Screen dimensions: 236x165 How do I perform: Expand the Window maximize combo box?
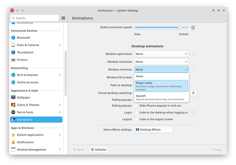click(x=161, y=62)
